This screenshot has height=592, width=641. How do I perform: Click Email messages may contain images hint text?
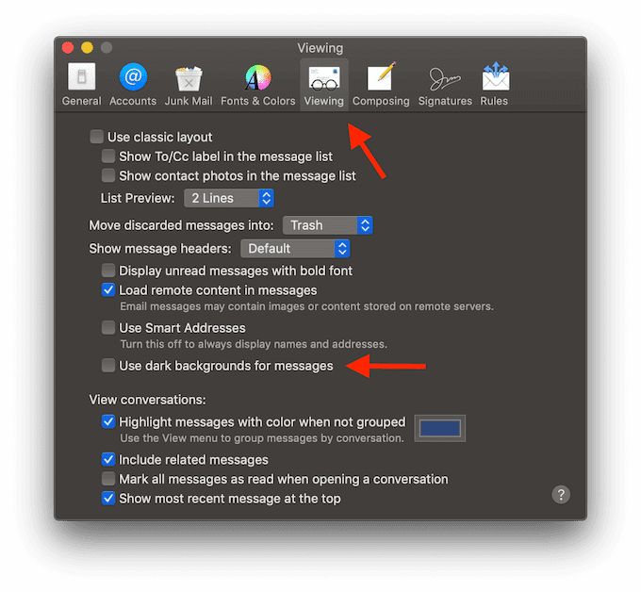[x=306, y=306]
